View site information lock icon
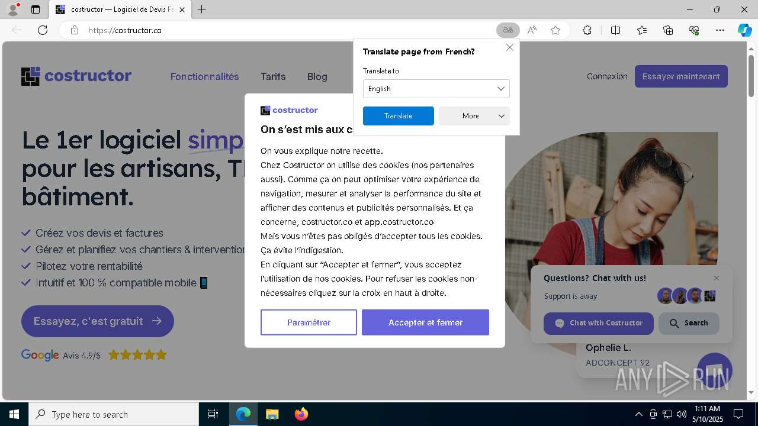This screenshot has width=758, height=426. click(x=75, y=30)
